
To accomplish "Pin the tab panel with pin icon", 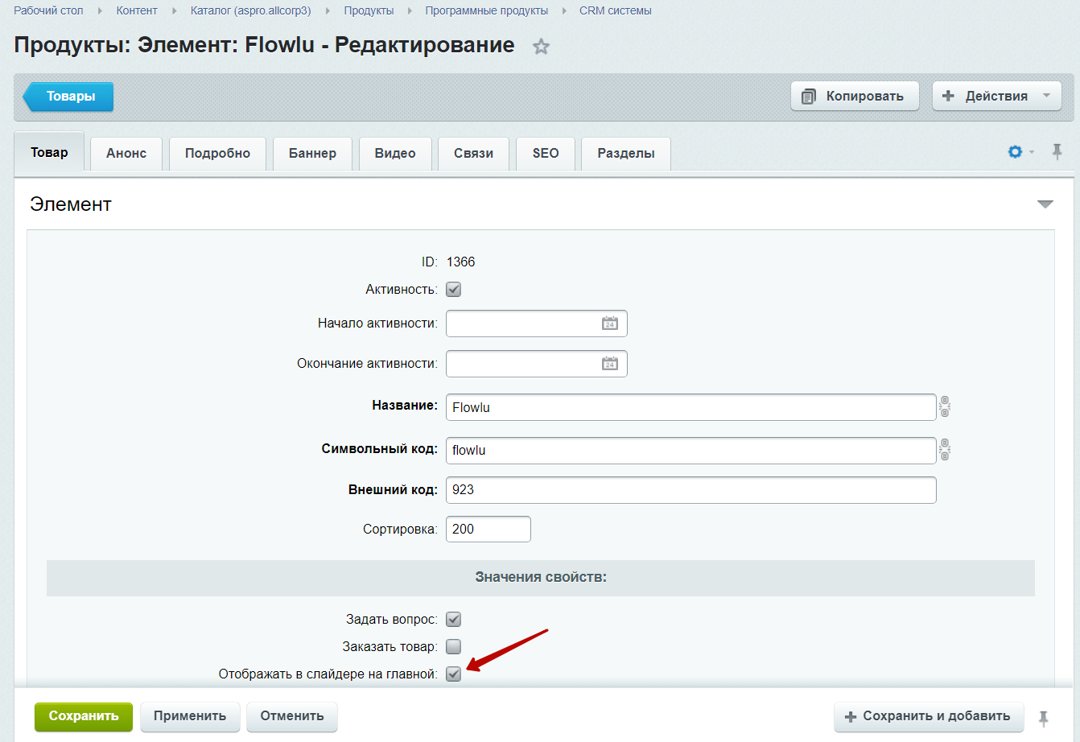I will 1057,151.
